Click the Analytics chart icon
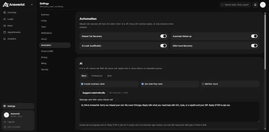The width and height of the screenshot is (269, 132). tap(5, 39)
